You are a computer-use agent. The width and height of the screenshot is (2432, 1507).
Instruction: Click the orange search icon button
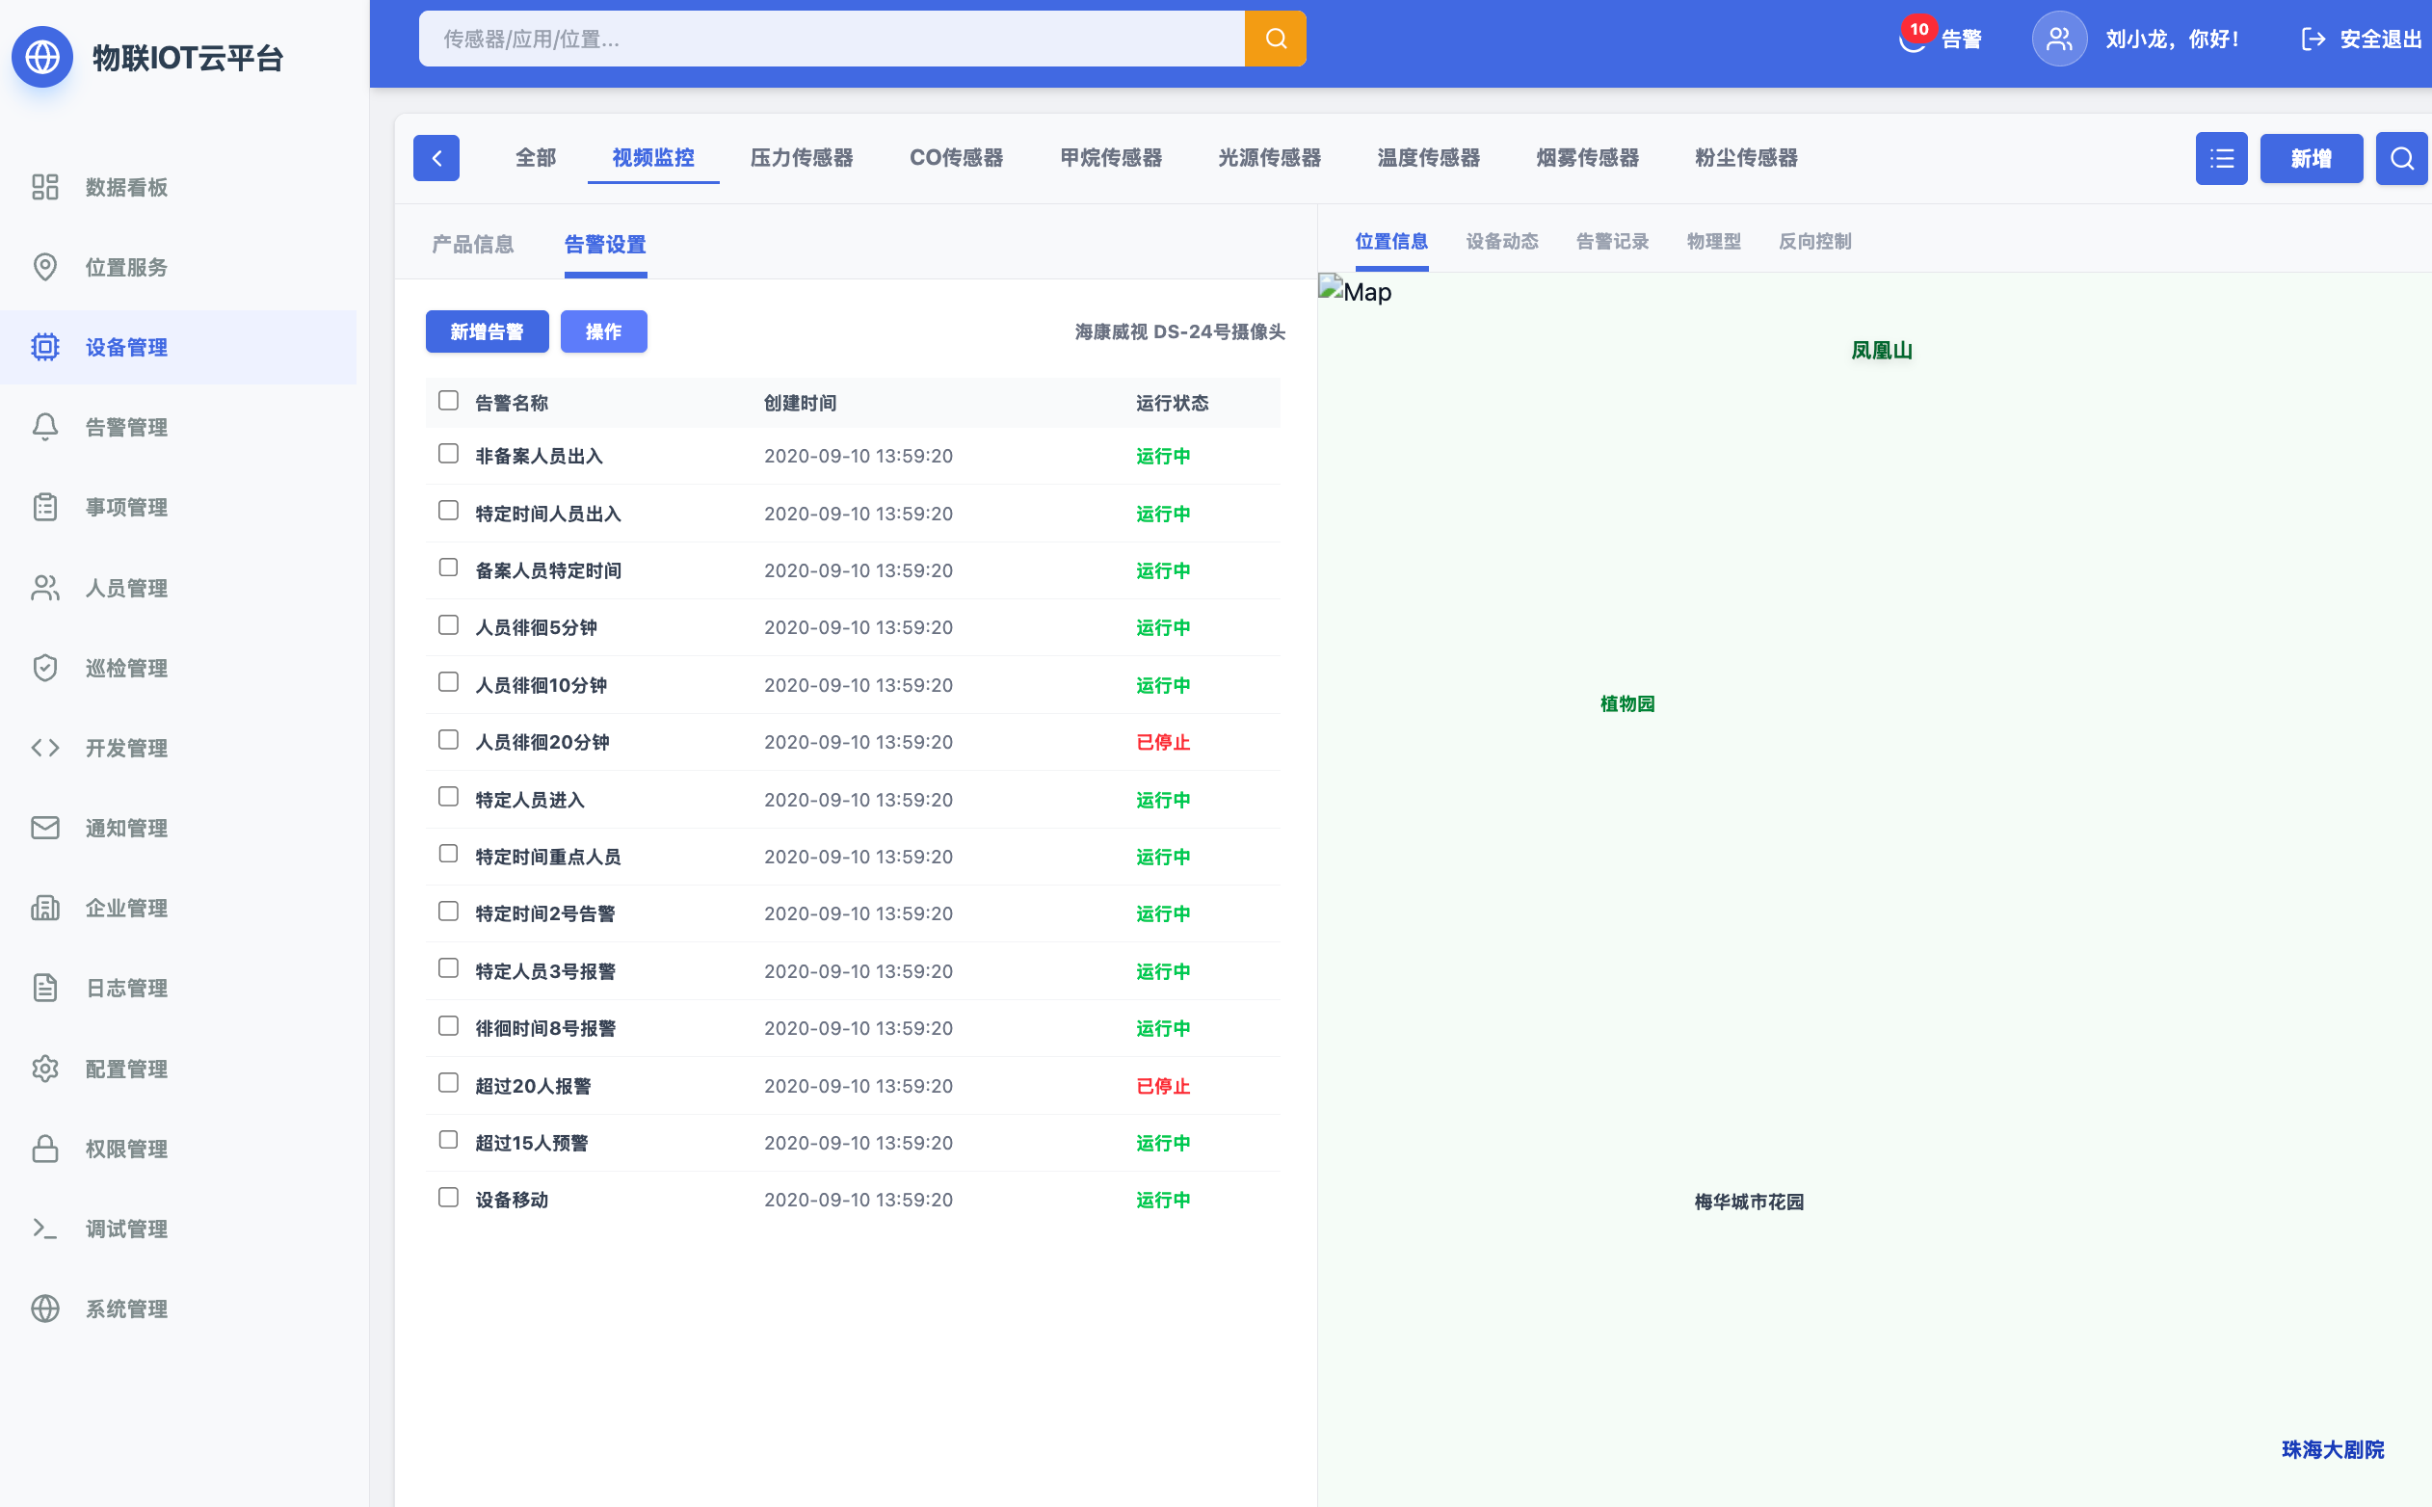coord(1276,39)
